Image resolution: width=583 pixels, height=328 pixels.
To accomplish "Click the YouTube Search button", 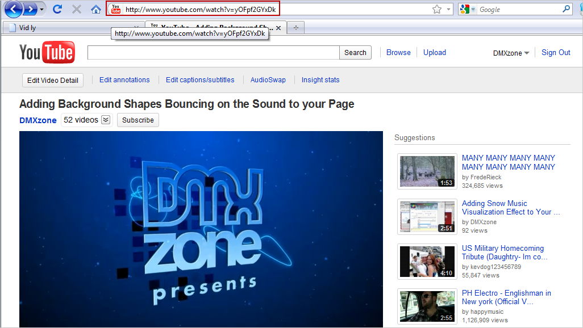I will click(355, 52).
